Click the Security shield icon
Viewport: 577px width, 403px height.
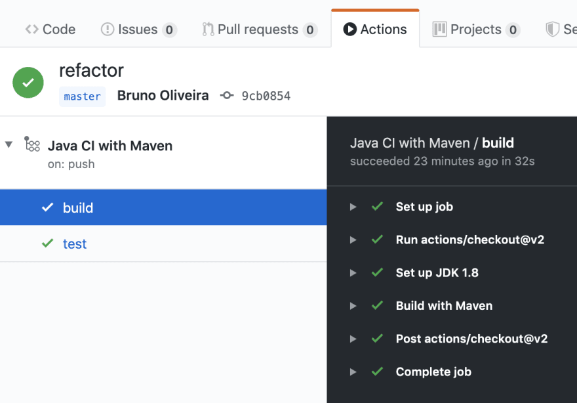click(x=552, y=30)
